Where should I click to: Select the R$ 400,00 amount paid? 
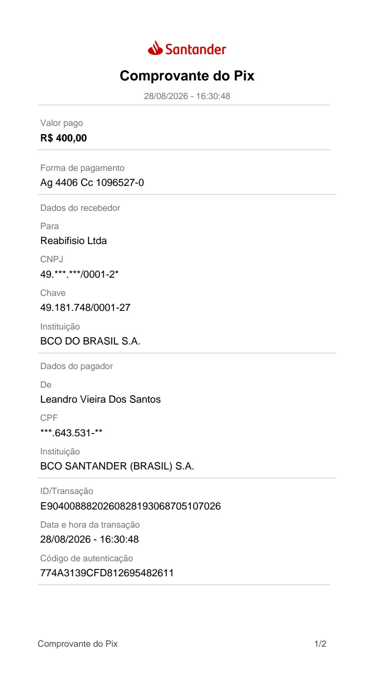click(64, 138)
